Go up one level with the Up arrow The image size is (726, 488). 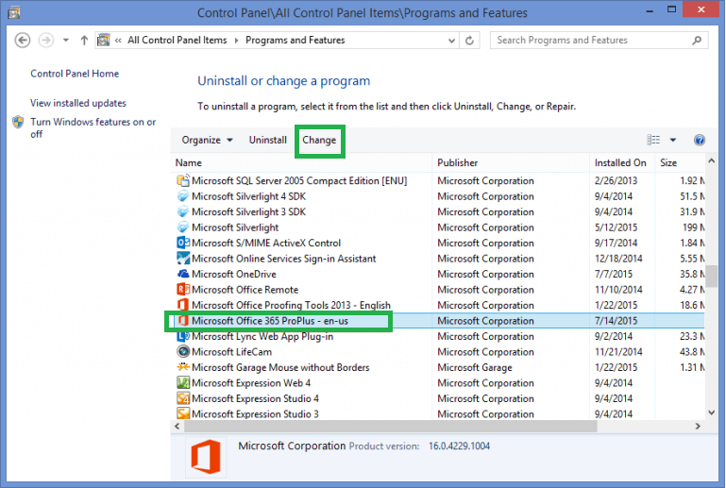click(x=84, y=41)
